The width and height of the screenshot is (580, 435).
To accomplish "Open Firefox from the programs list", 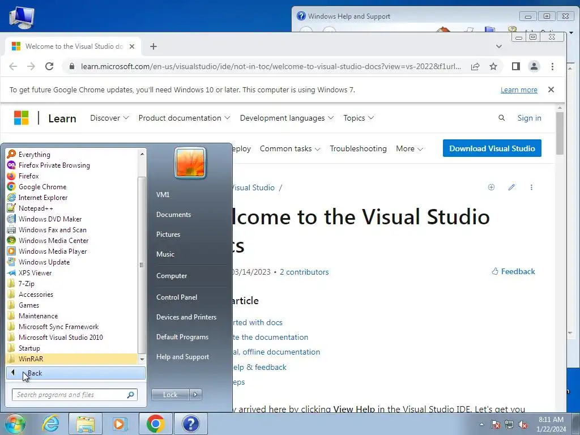I will click(72, 176).
